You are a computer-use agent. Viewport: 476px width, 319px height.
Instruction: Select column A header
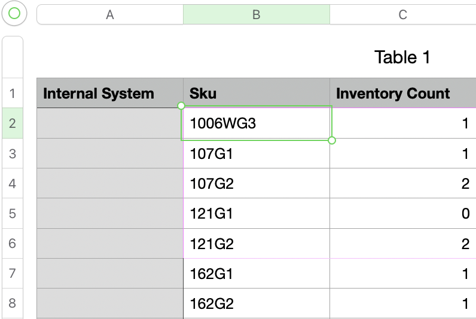tap(110, 15)
